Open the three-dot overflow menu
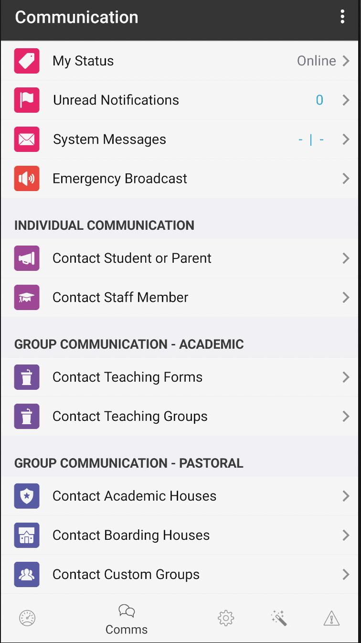The image size is (361, 643). tap(342, 17)
